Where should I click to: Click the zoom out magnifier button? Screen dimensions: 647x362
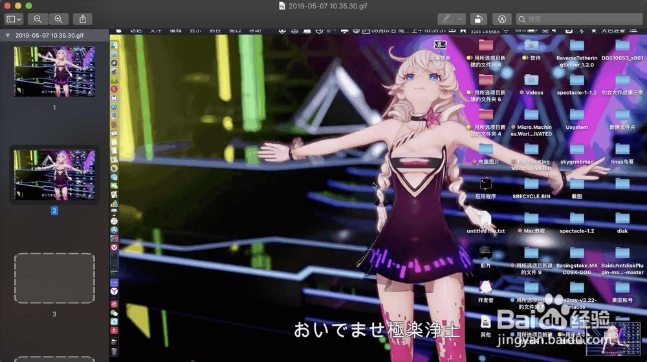tap(38, 19)
